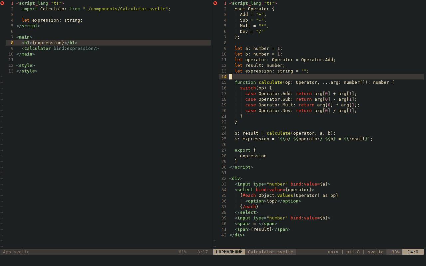Click the 'case Operator.Sub' line
426x266 pixels.
301,99
